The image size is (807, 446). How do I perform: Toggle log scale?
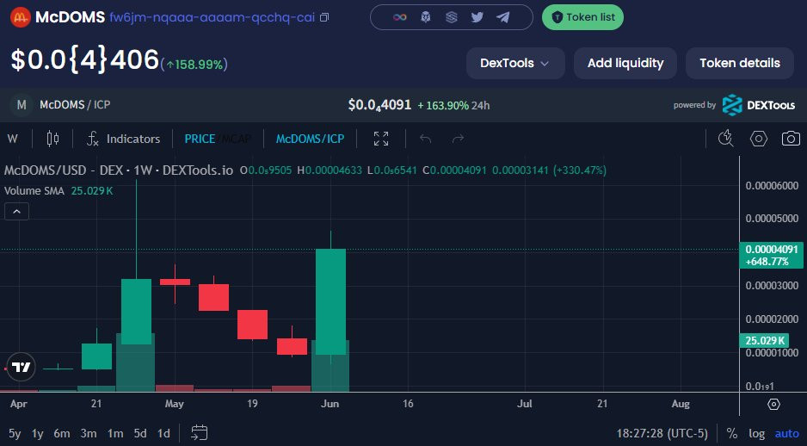click(x=756, y=434)
